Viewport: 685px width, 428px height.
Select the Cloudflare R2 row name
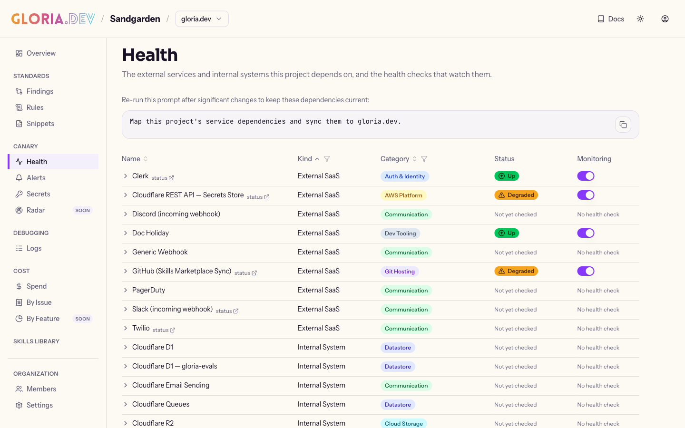[x=153, y=423]
